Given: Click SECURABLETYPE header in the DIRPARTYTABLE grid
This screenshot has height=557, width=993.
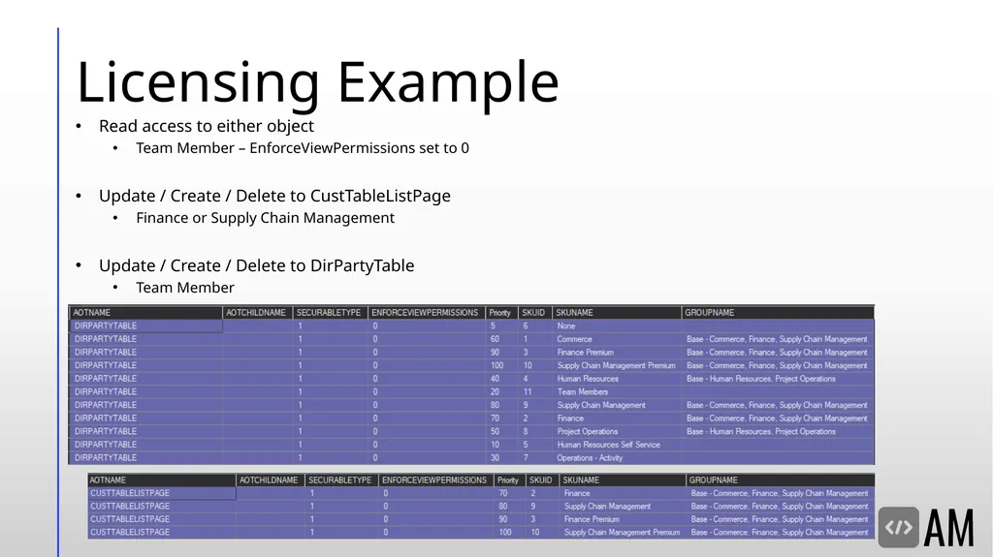Looking at the screenshot, I should pos(329,313).
